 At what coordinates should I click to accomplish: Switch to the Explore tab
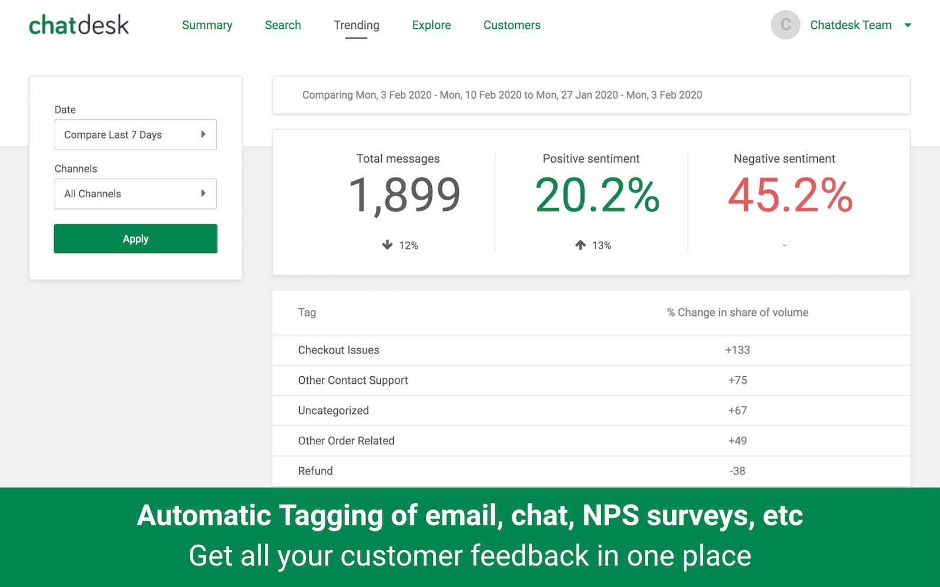click(x=431, y=25)
